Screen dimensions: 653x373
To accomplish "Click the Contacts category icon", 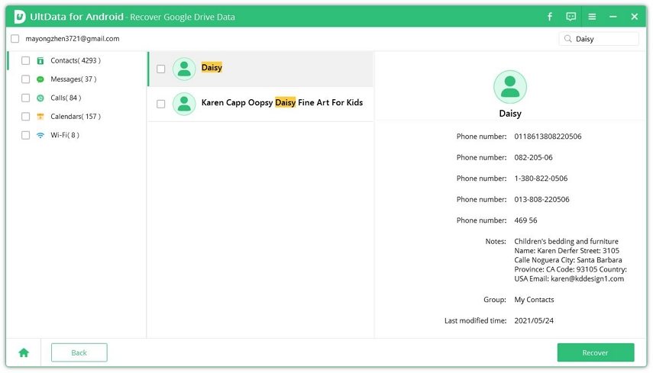I will 40,61.
